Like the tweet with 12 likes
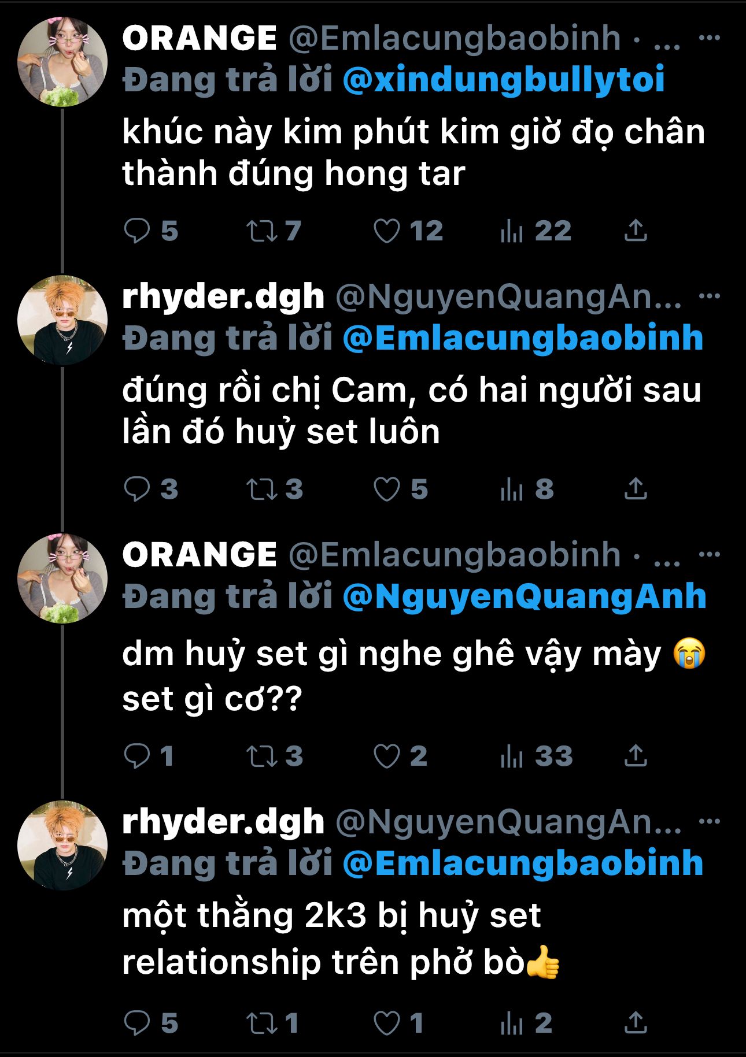 (x=386, y=231)
